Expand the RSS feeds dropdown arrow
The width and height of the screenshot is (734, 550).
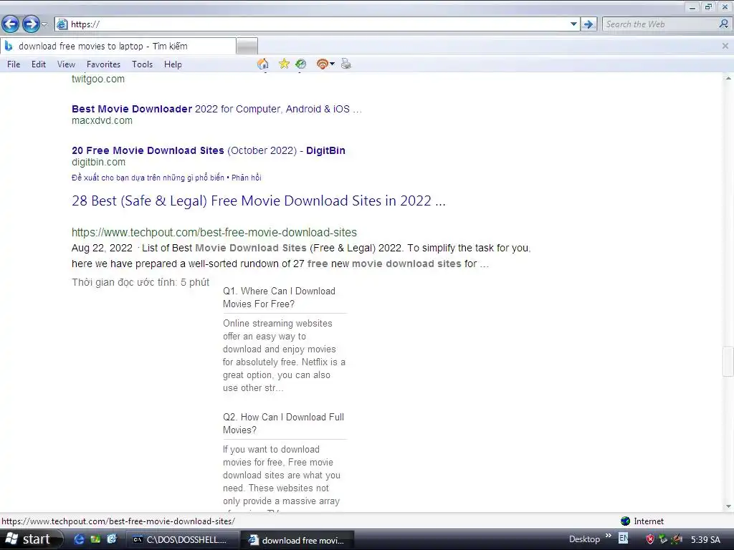coord(333,64)
